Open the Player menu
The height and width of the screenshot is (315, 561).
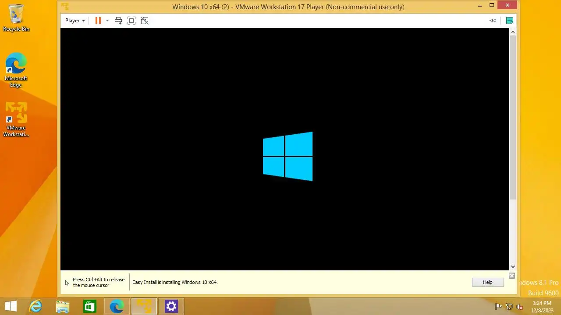75,21
